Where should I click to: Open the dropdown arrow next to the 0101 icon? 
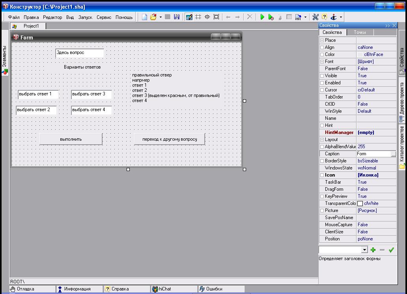pyautogui.click(x=305, y=17)
